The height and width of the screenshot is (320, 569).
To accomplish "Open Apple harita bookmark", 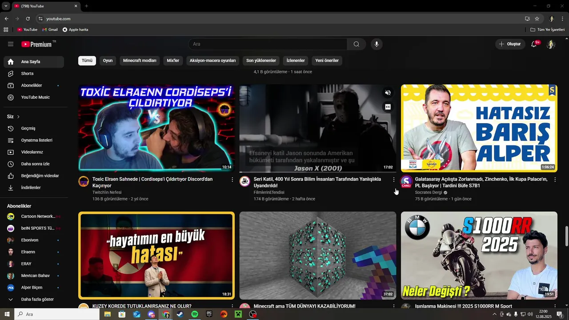I will point(75,30).
